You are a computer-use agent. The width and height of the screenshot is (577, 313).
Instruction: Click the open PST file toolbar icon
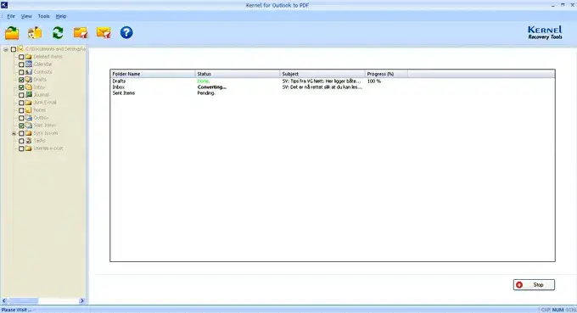click(12, 33)
